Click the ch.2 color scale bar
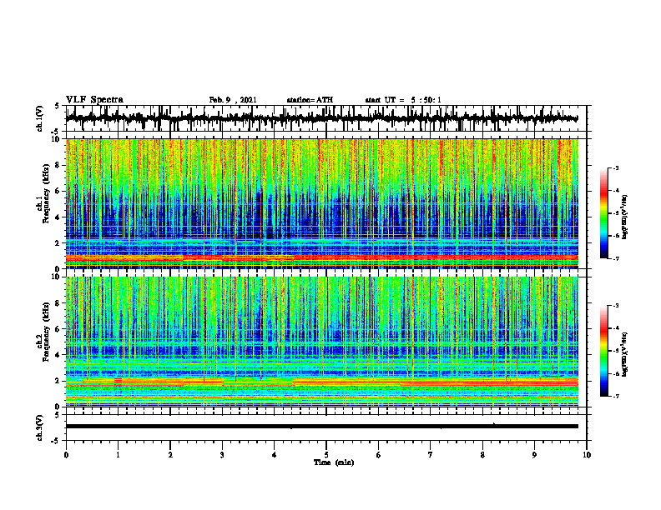Screen dimensions: 661x510 (x=604, y=351)
